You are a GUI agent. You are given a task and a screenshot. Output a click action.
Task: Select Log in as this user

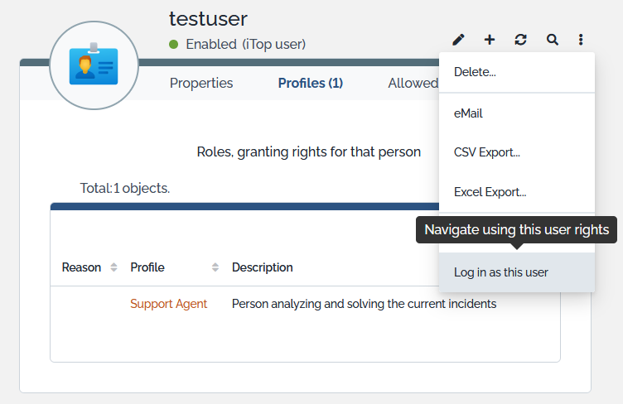pos(500,272)
